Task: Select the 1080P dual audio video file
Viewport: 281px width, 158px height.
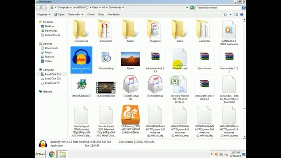Action: point(229,33)
